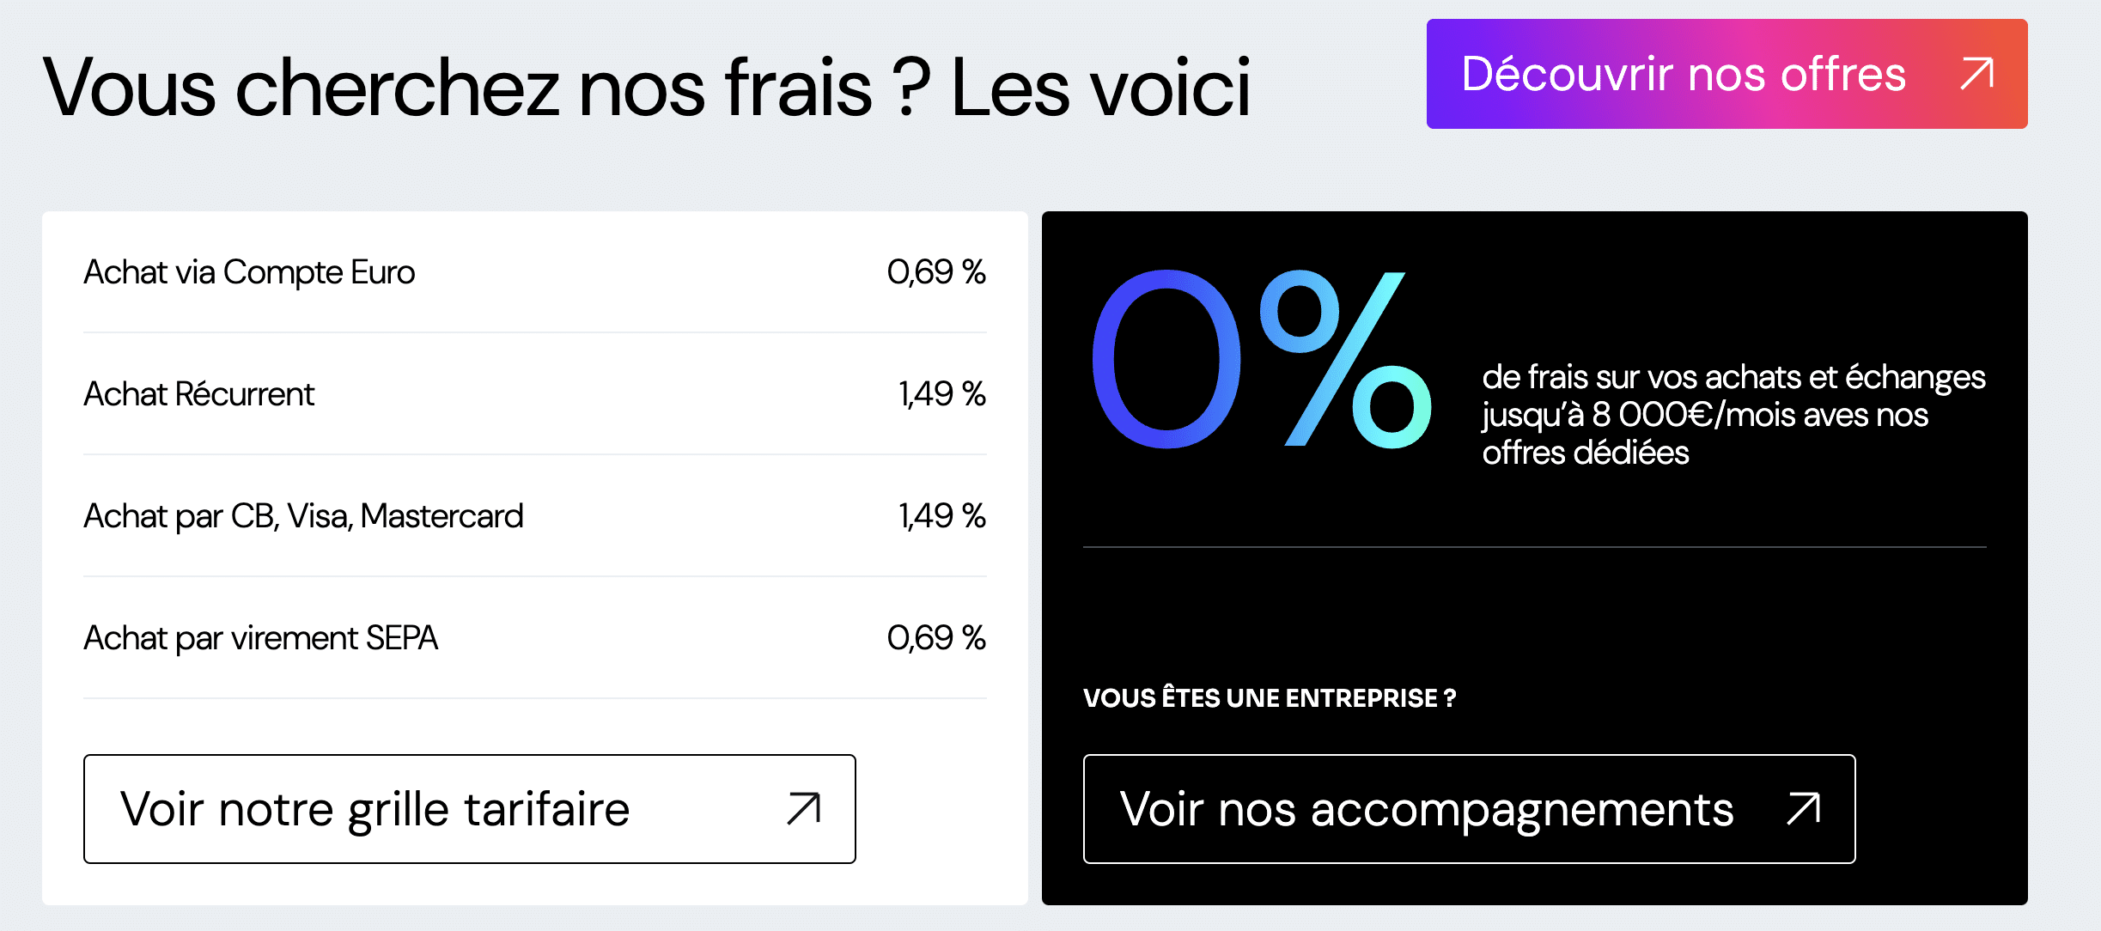The height and width of the screenshot is (931, 2101).
Task: Select the Achat via Compte Euro label
Action: pyautogui.click(x=249, y=272)
